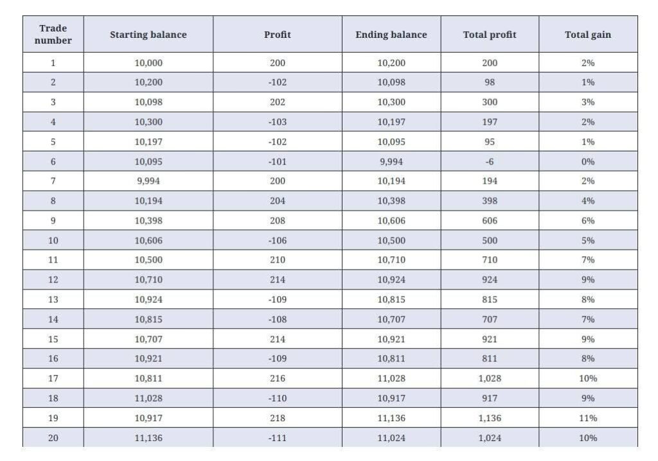The width and height of the screenshot is (658, 461).
Task: Select ending balance 9,994 in trade 6
Action: click(x=391, y=162)
